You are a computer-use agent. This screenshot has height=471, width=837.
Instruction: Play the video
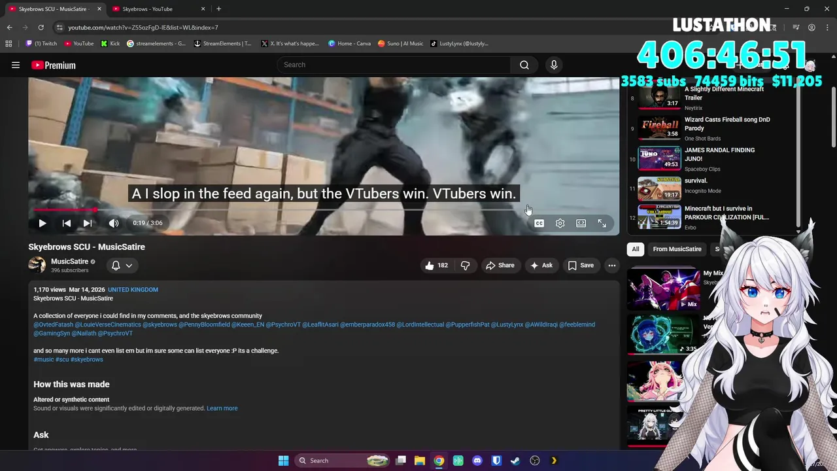point(42,223)
